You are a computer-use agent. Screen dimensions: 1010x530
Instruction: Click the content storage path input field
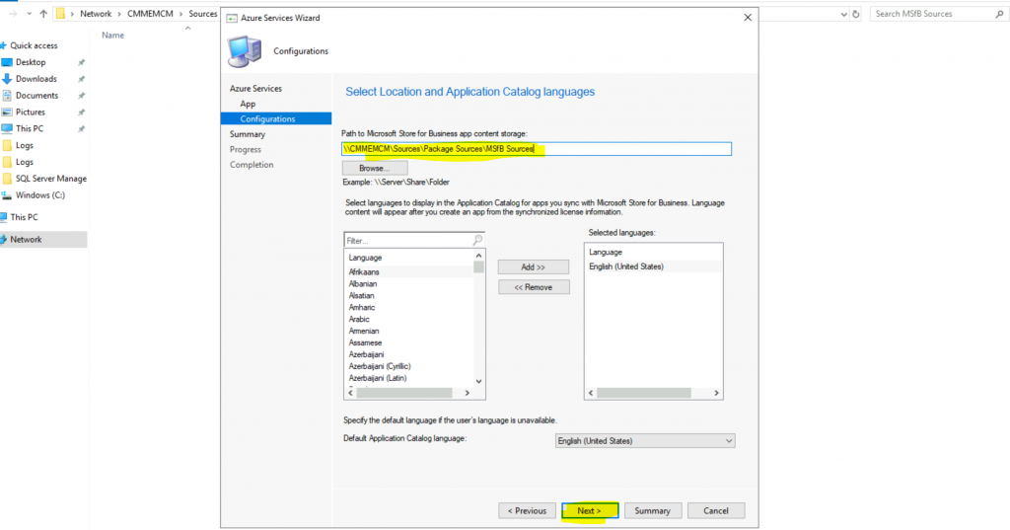[x=537, y=149]
